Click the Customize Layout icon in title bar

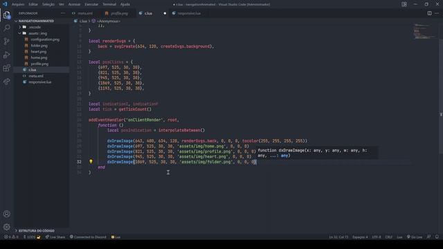404,4
